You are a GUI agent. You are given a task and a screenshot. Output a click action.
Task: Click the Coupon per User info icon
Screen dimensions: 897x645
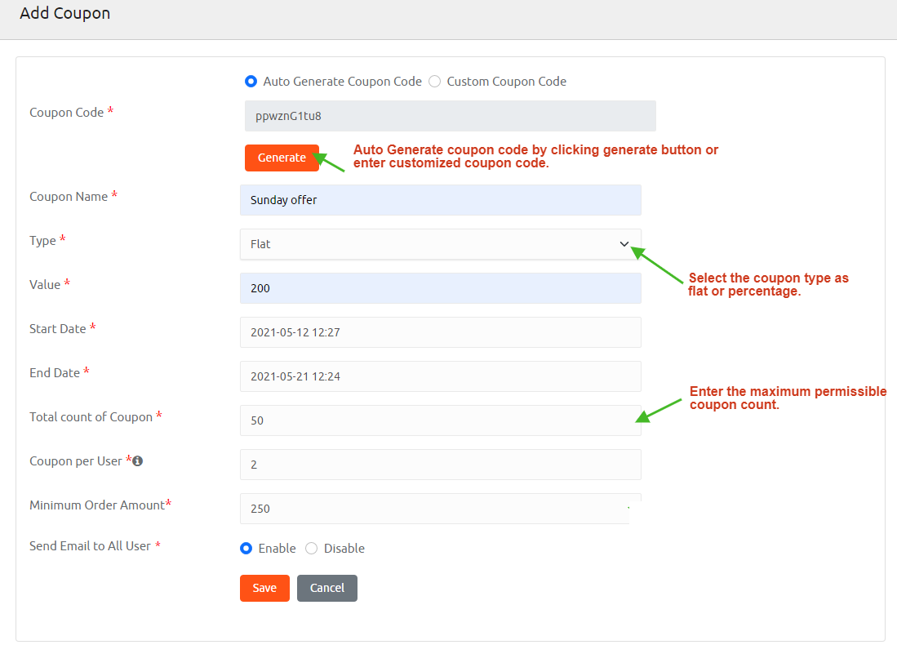coord(138,461)
